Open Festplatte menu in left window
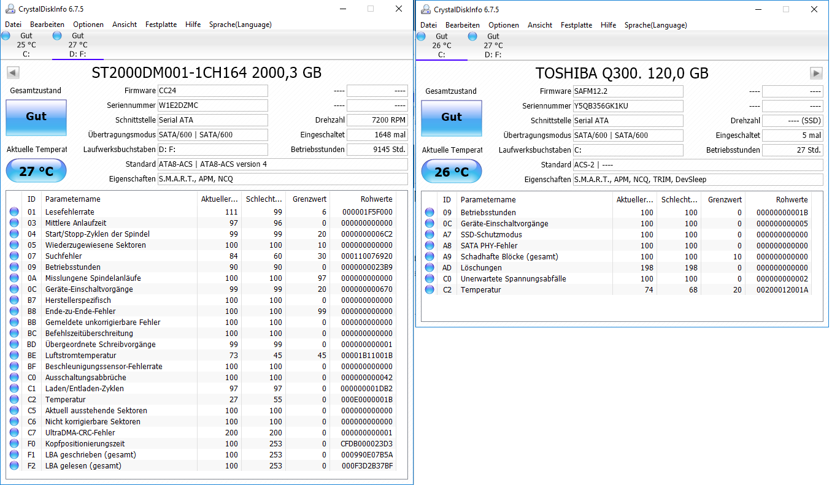Screen dimensions: 840x485 pos(161,25)
